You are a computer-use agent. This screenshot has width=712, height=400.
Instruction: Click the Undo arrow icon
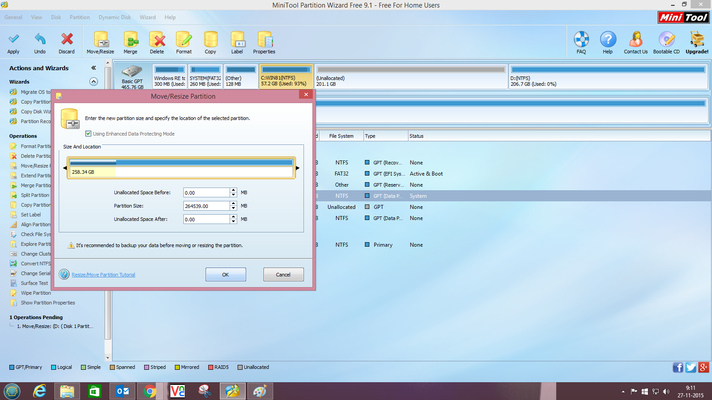[40, 39]
